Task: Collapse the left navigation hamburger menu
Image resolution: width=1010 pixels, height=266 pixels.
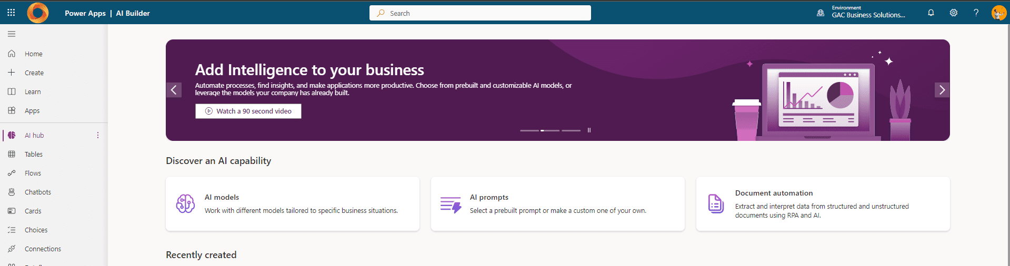Action: [x=12, y=34]
